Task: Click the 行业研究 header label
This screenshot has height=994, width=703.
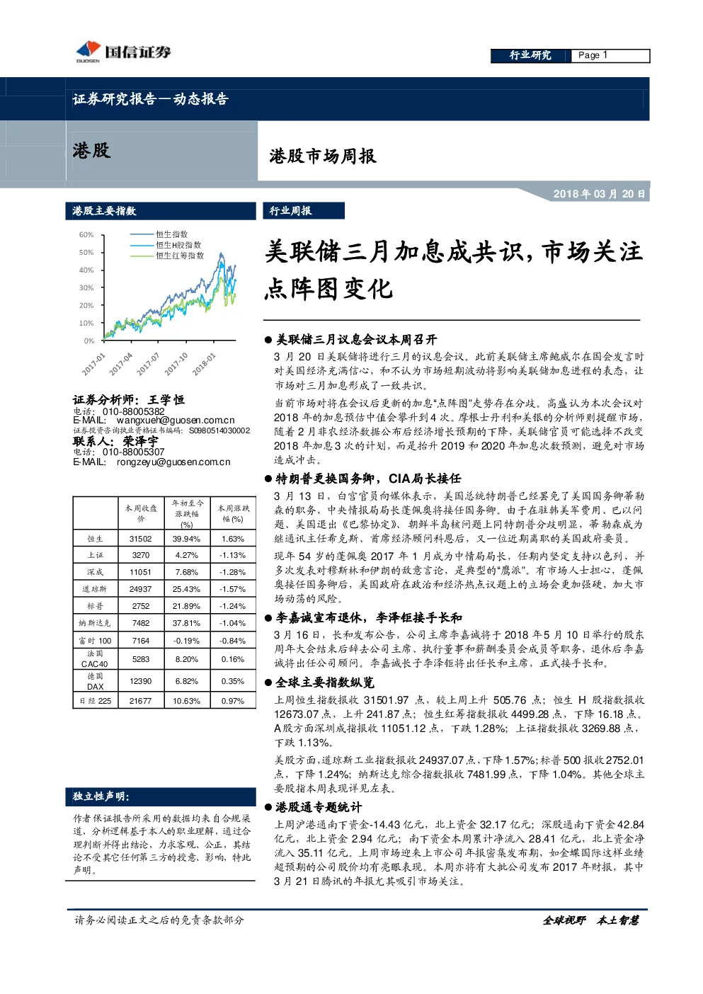Action: click(x=530, y=55)
